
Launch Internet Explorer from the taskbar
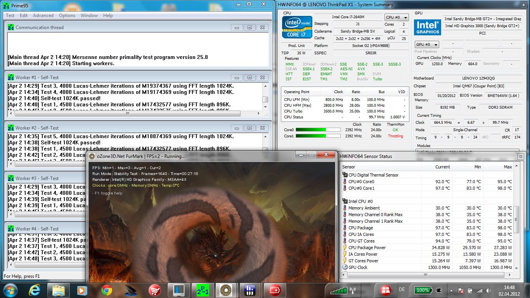(x=34, y=290)
